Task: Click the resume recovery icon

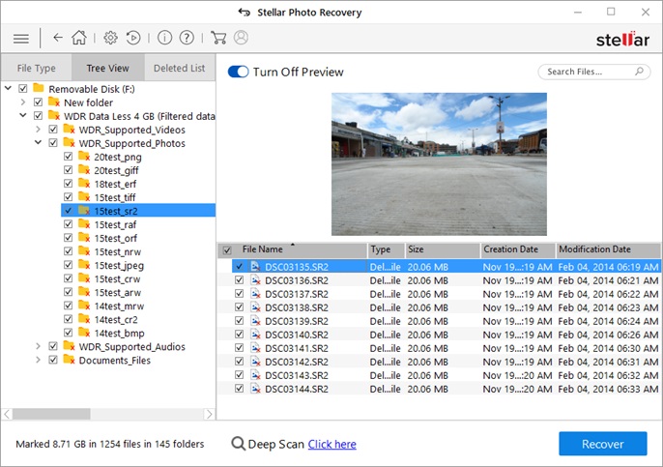Action: (x=133, y=38)
